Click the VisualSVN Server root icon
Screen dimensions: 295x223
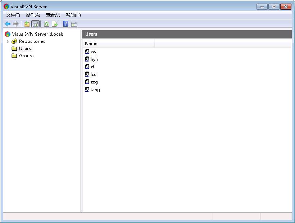point(8,34)
